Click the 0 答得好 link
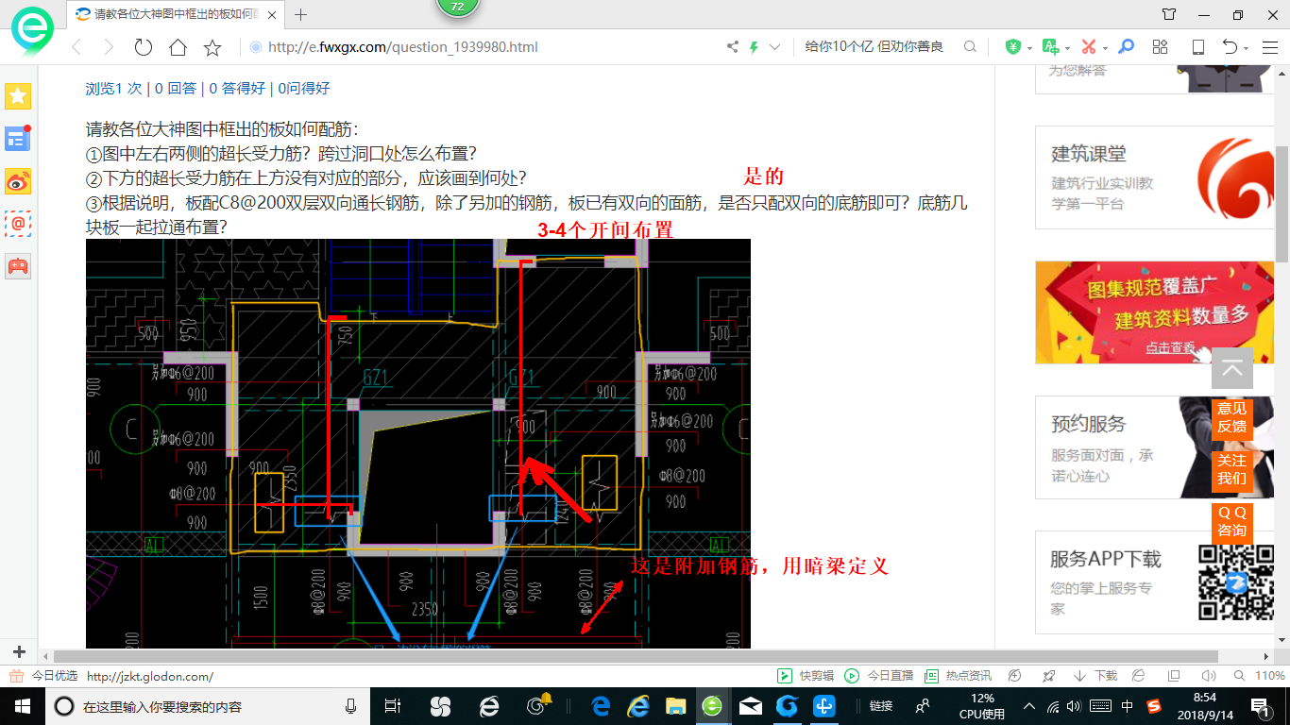The height and width of the screenshot is (725, 1290). (237, 88)
